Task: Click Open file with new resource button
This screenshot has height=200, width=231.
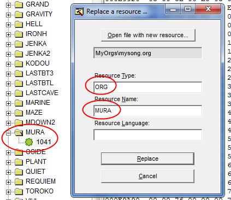Action: click(148, 35)
